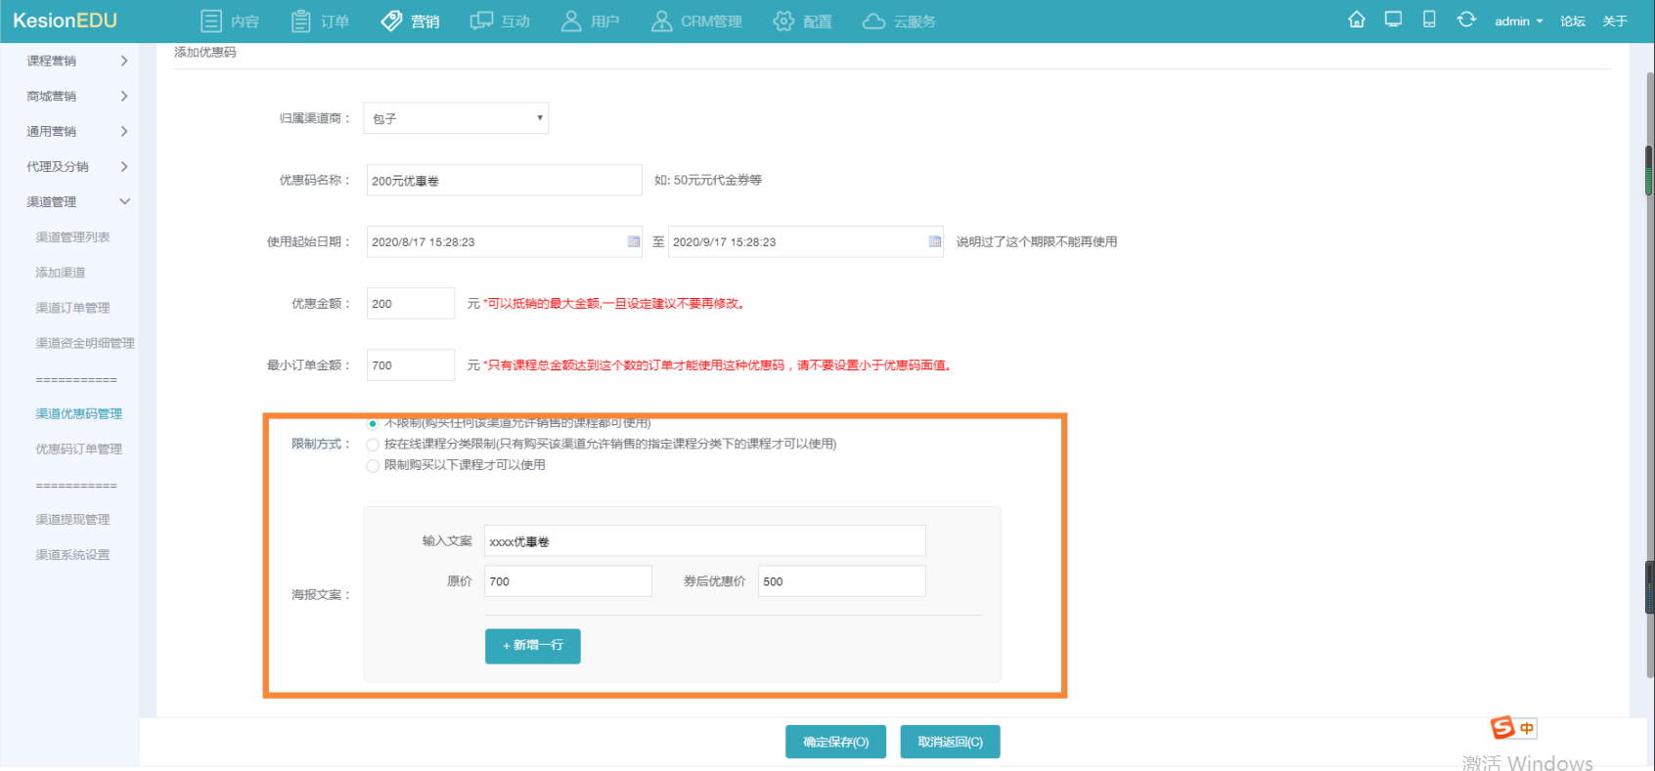The image size is (1655, 771).
Task: Select 限制购买以下课程才可以使用 radio option
Action: 373,466
